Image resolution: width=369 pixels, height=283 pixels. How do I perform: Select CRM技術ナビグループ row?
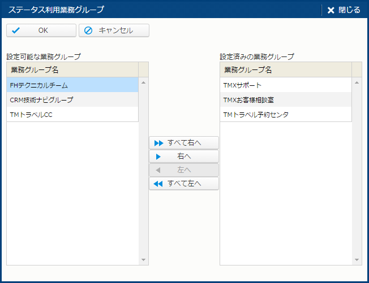click(72, 100)
